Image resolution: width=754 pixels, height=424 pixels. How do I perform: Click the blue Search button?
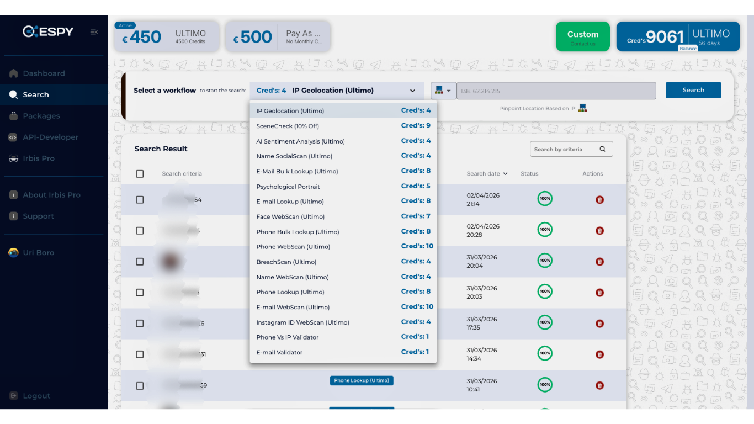(x=693, y=90)
